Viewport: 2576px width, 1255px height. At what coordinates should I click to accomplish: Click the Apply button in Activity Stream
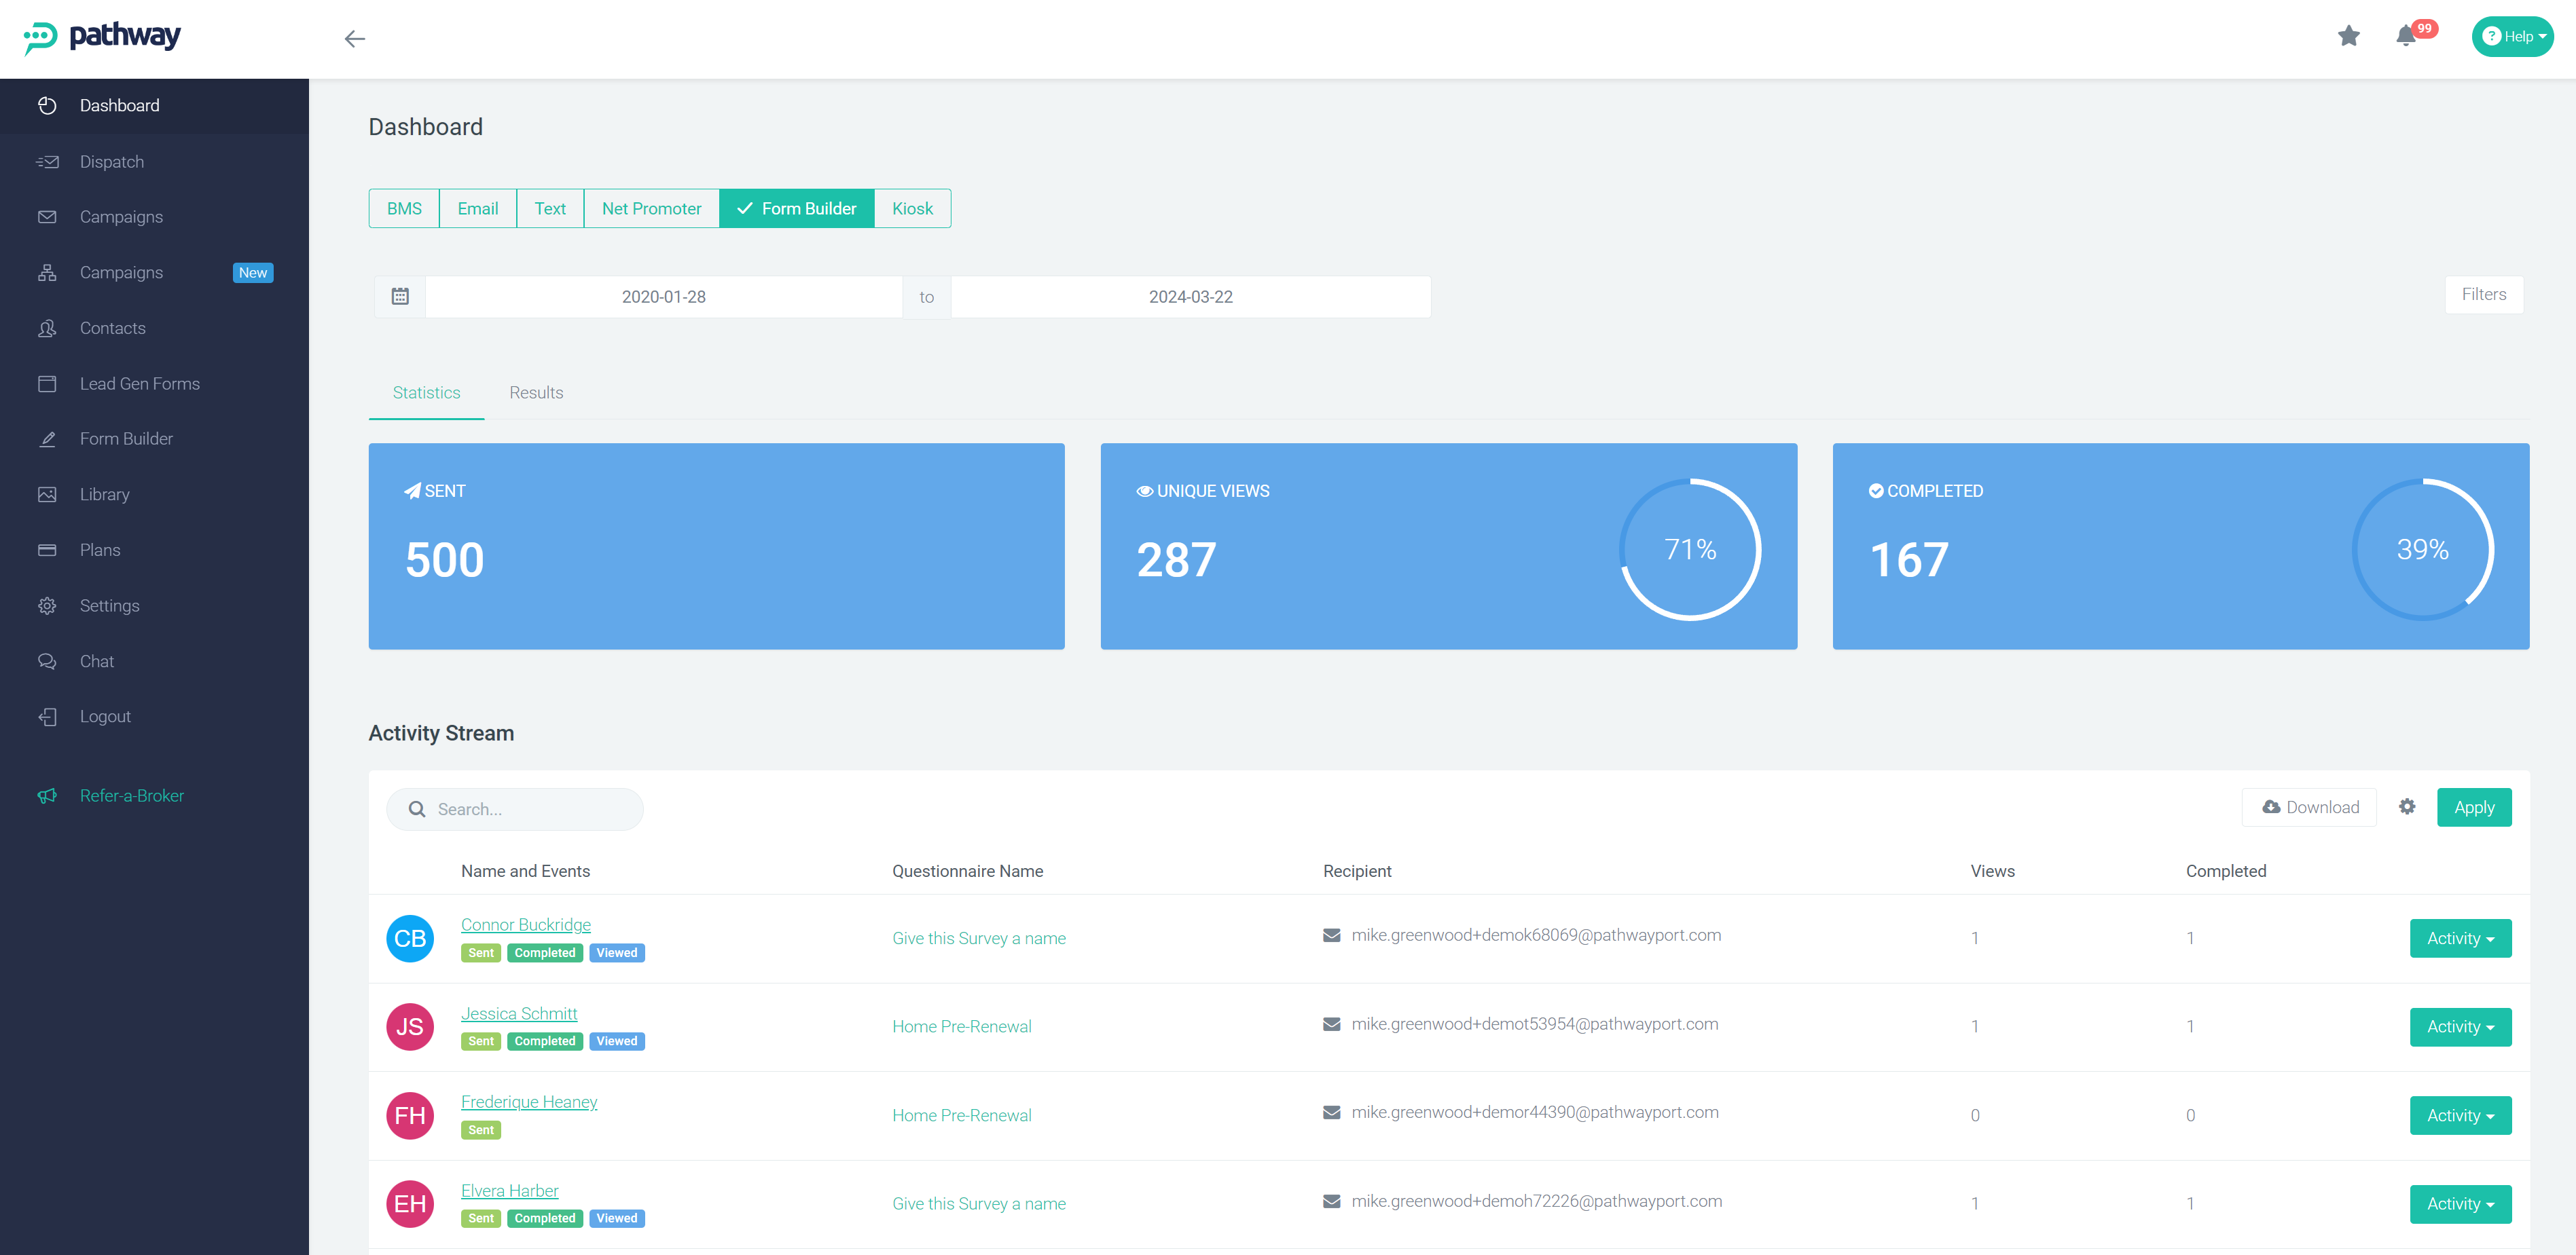(2474, 806)
